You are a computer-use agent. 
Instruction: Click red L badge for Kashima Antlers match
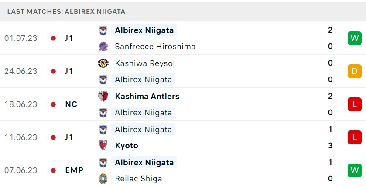354,104
